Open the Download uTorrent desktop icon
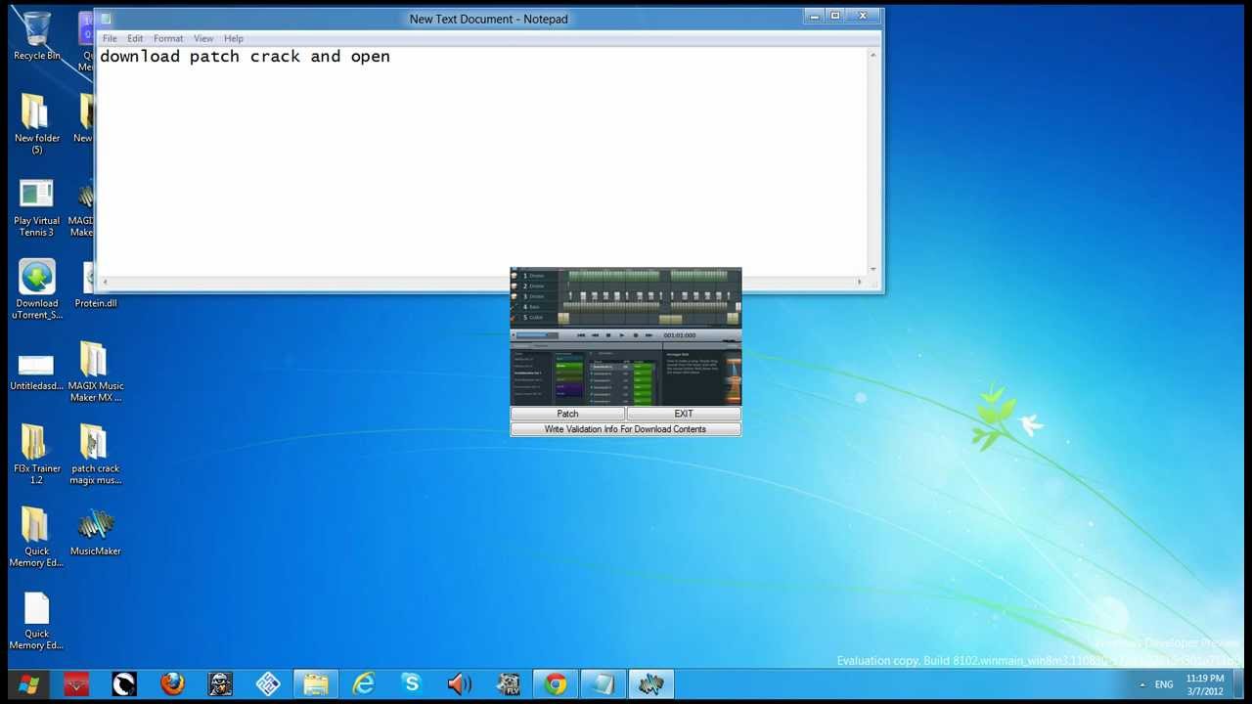 36,289
